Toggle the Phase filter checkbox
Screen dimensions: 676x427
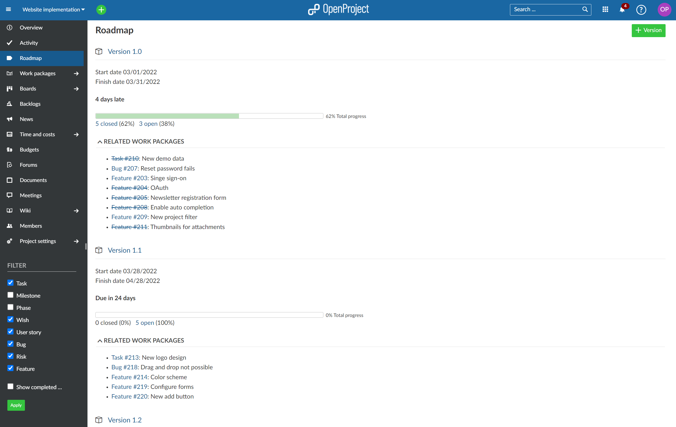[10, 307]
